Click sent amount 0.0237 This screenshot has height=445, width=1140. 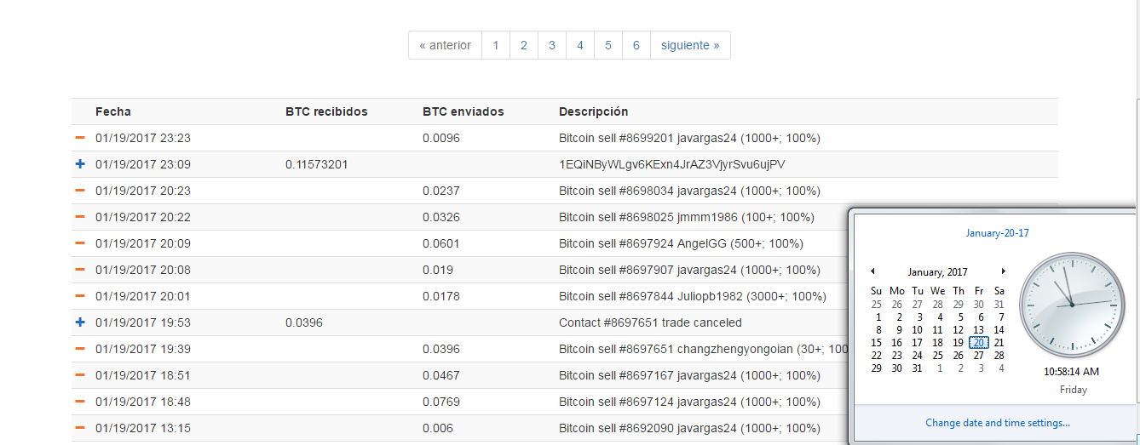point(441,191)
